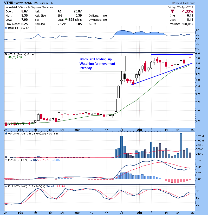Select the Low value 7.90
This screenshot has height=215, width=208.
pos(24,20)
